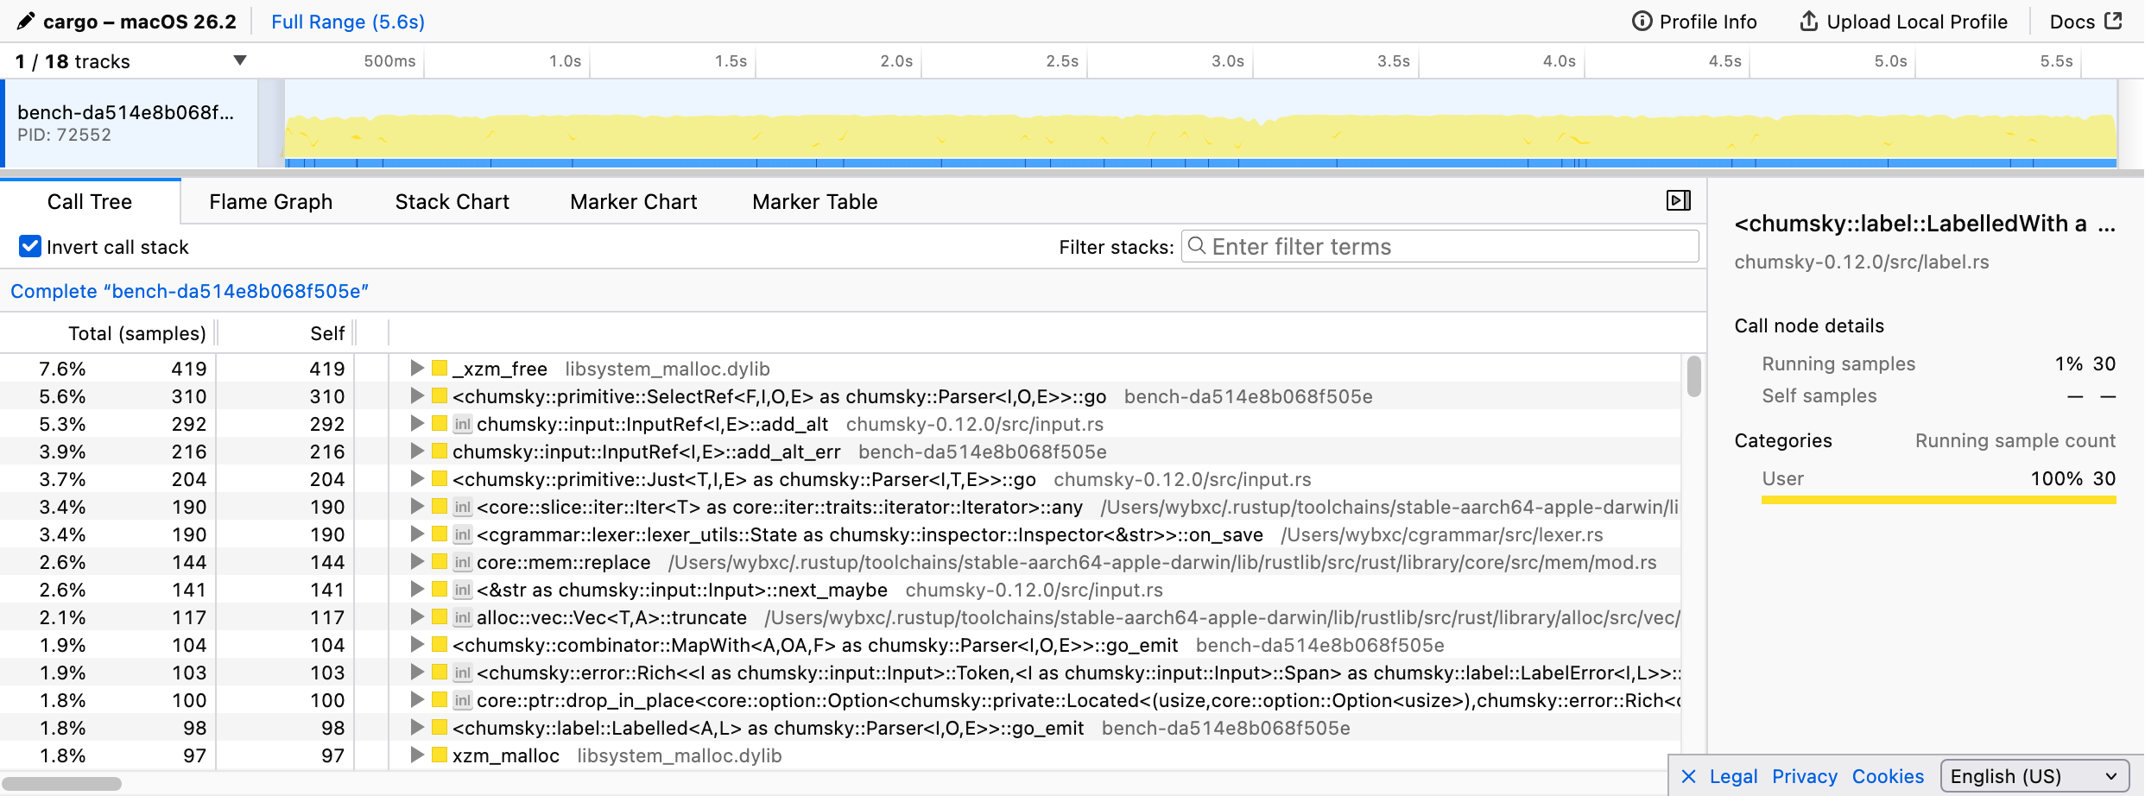Close the legal footer bar with X
Viewport: 2145px width, 796px height.
[1688, 776]
